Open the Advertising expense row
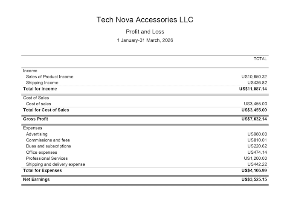This screenshot has height=203, width=290. pyautogui.click(x=145, y=134)
